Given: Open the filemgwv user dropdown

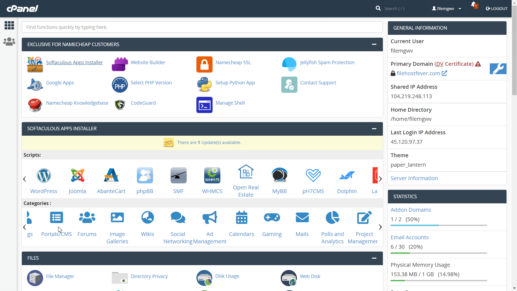Looking at the screenshot, I should pyautogui.click(x=446, y=9).
